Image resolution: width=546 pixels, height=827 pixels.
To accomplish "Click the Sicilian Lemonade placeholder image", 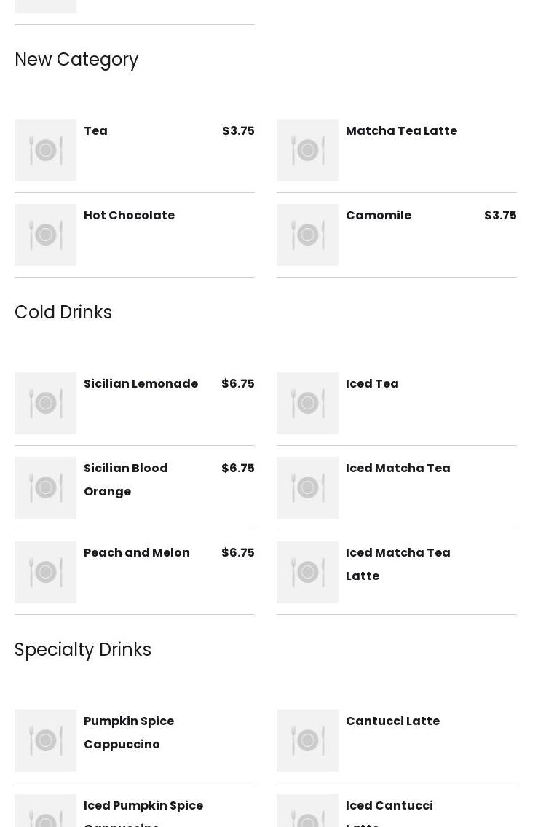I will [x=45, y=403].
